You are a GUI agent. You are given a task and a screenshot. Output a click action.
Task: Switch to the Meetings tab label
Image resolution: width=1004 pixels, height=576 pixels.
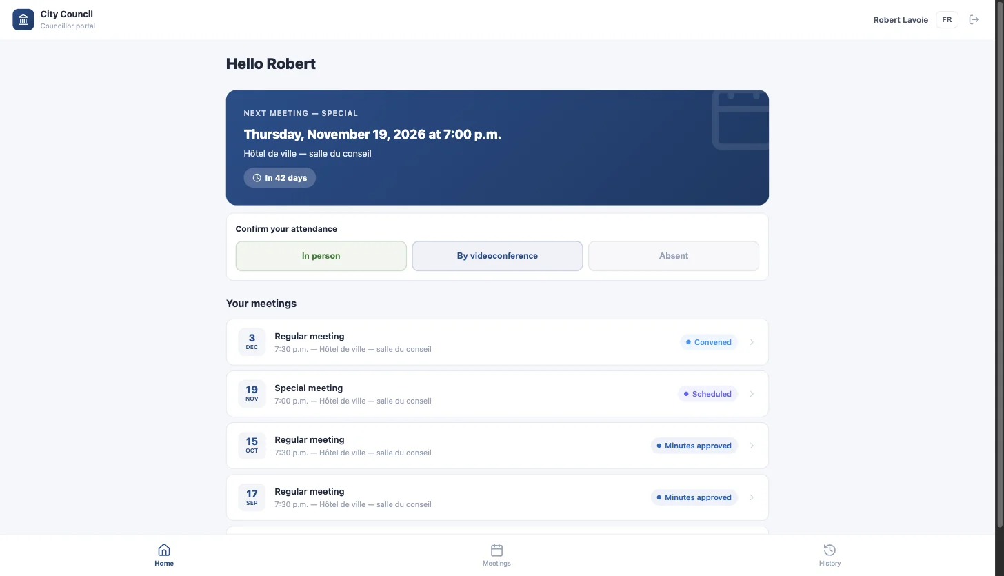click(x=496, y=564)
